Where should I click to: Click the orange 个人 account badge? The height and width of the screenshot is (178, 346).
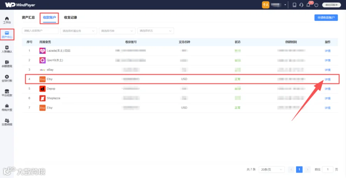(x=266, y=5)
